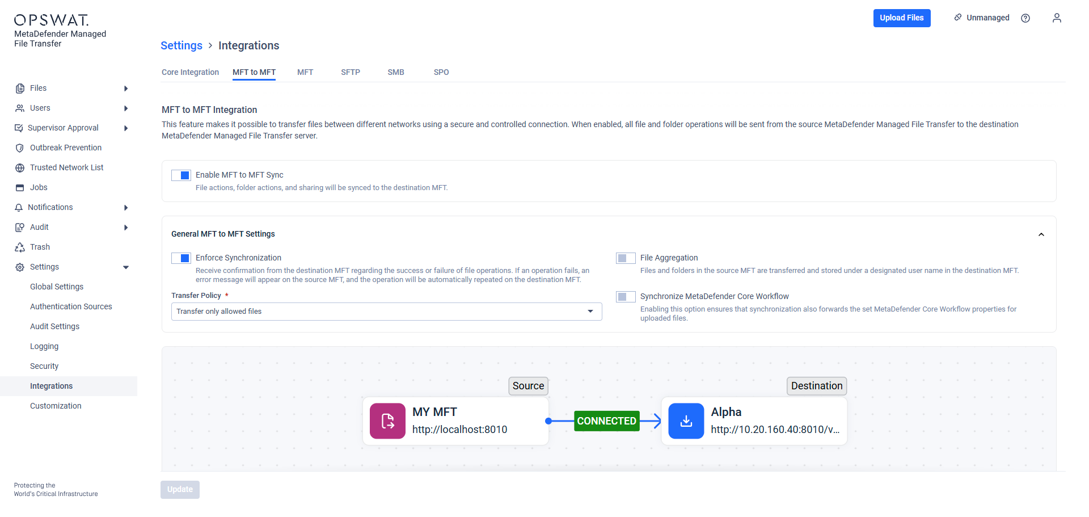Go to Settings breadcrumb link
The image size is (1089, 517).
181,45
